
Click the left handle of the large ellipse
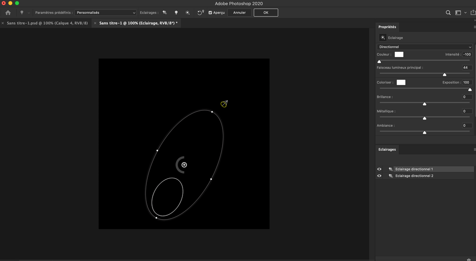tap(157, 151)
